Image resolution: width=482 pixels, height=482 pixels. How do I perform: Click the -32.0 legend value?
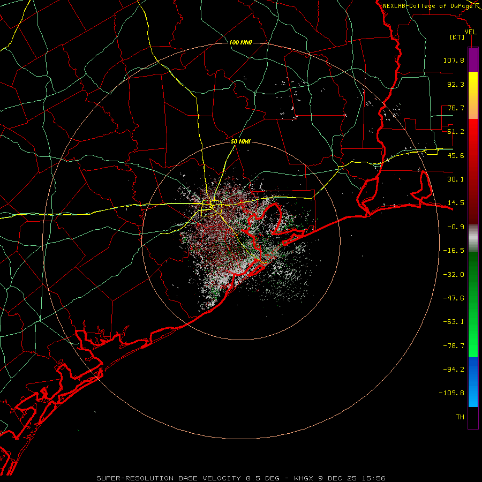[x=454, y=275]
